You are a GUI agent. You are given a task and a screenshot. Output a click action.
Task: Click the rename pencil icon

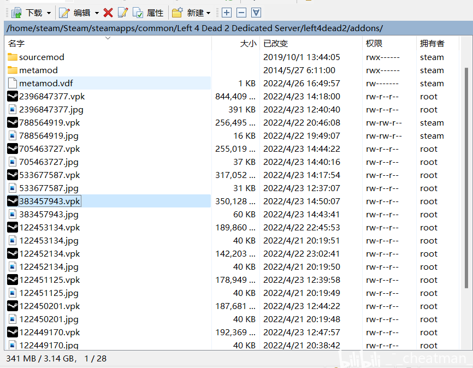[122, 13]
